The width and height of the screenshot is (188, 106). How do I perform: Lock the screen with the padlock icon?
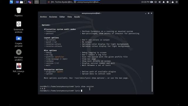point(172,2)
